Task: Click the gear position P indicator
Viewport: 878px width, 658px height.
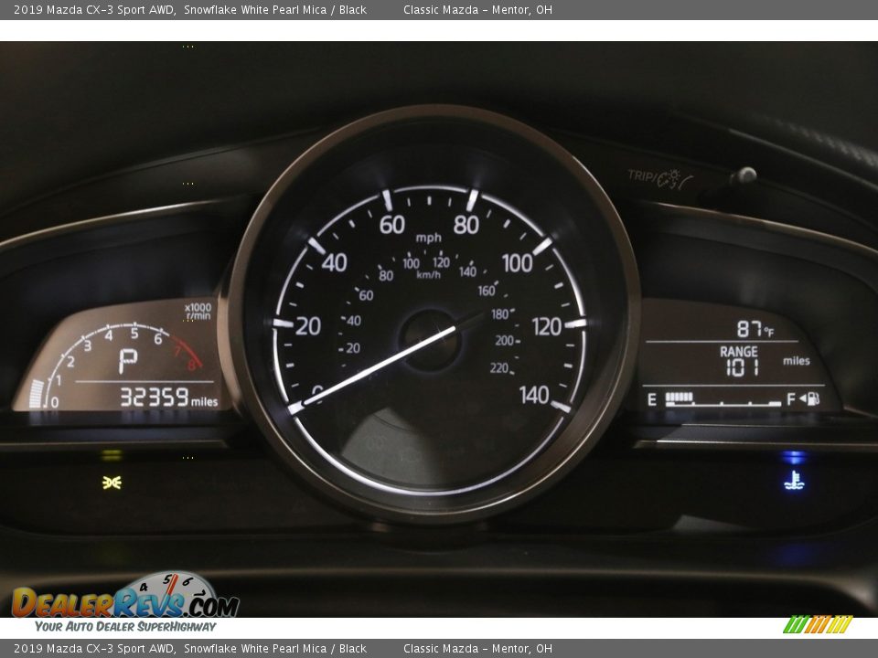Action: click(x=128, y=362)
